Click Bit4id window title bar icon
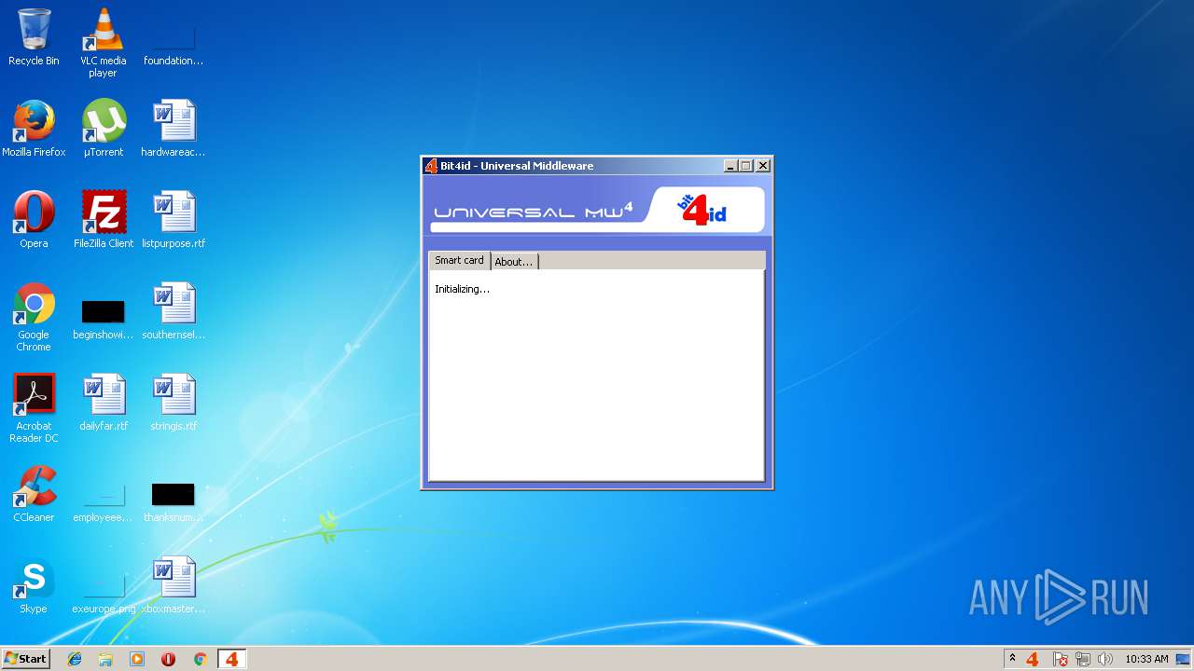1194x671 pixels. (431, 166)
